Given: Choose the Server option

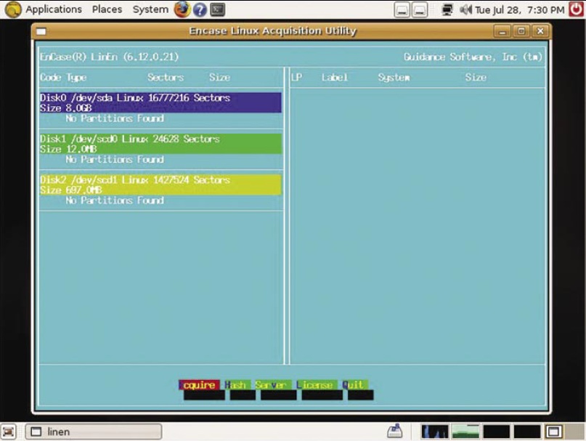Looking at the screenshot, I should click(x=270, y=385).
